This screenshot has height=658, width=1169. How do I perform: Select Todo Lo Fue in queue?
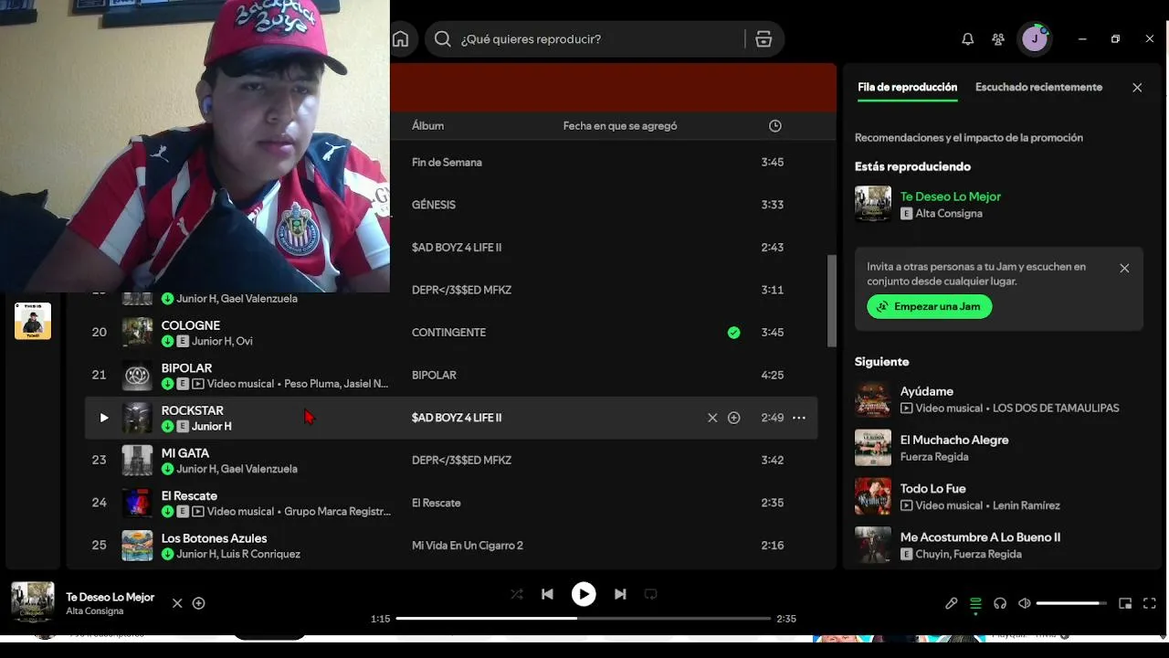[933, 489]
